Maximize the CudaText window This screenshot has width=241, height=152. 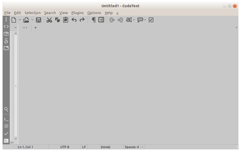tap(230, 6)
